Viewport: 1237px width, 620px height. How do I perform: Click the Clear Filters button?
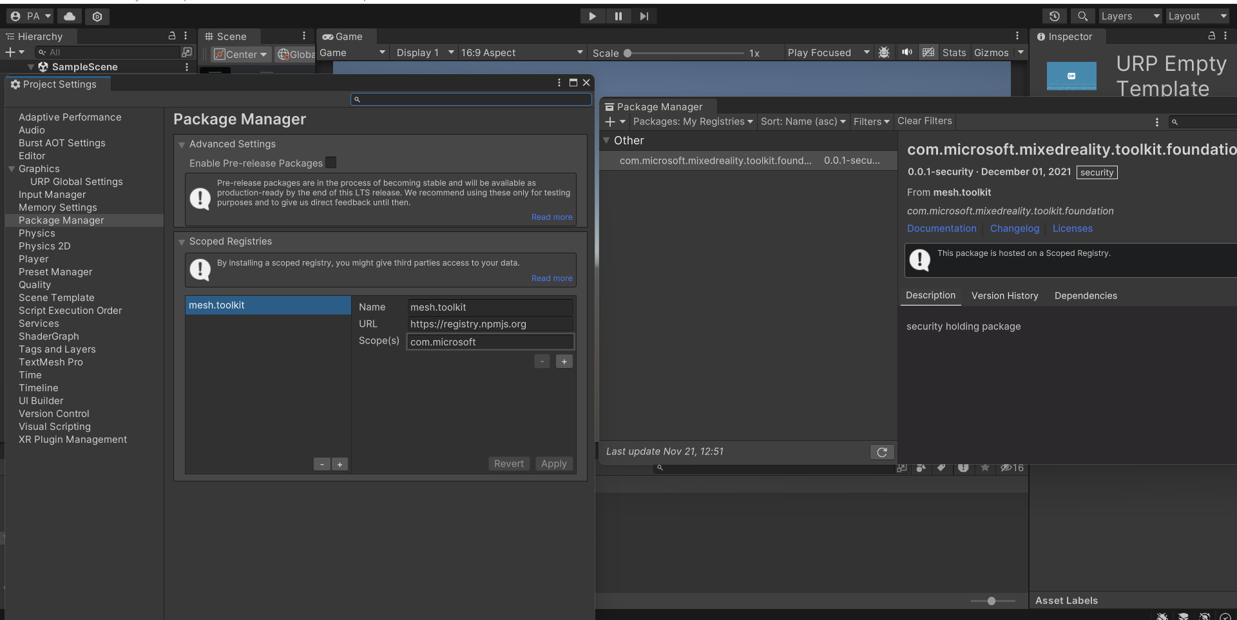[924, 121]
